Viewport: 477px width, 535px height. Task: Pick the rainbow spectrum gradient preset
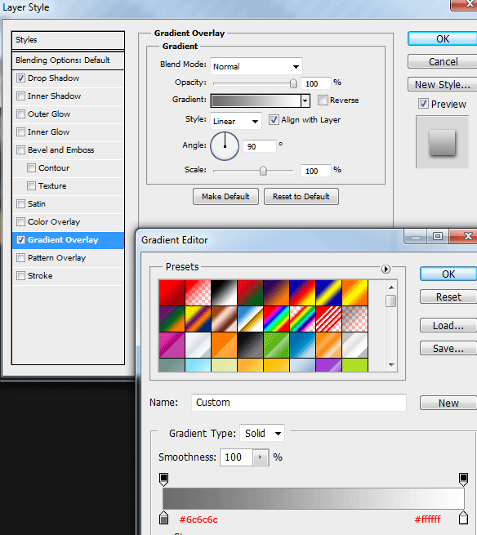[x=276, y=319]
